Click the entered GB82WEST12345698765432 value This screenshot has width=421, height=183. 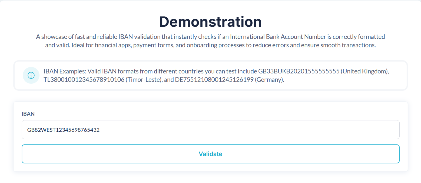[x=63, y=130]
